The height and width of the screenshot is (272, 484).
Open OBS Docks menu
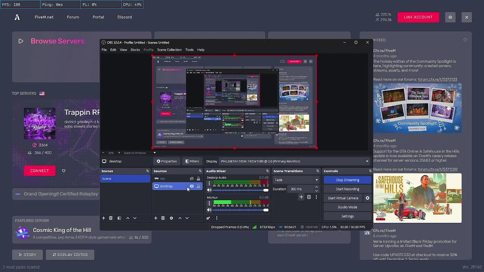(135, 50)
